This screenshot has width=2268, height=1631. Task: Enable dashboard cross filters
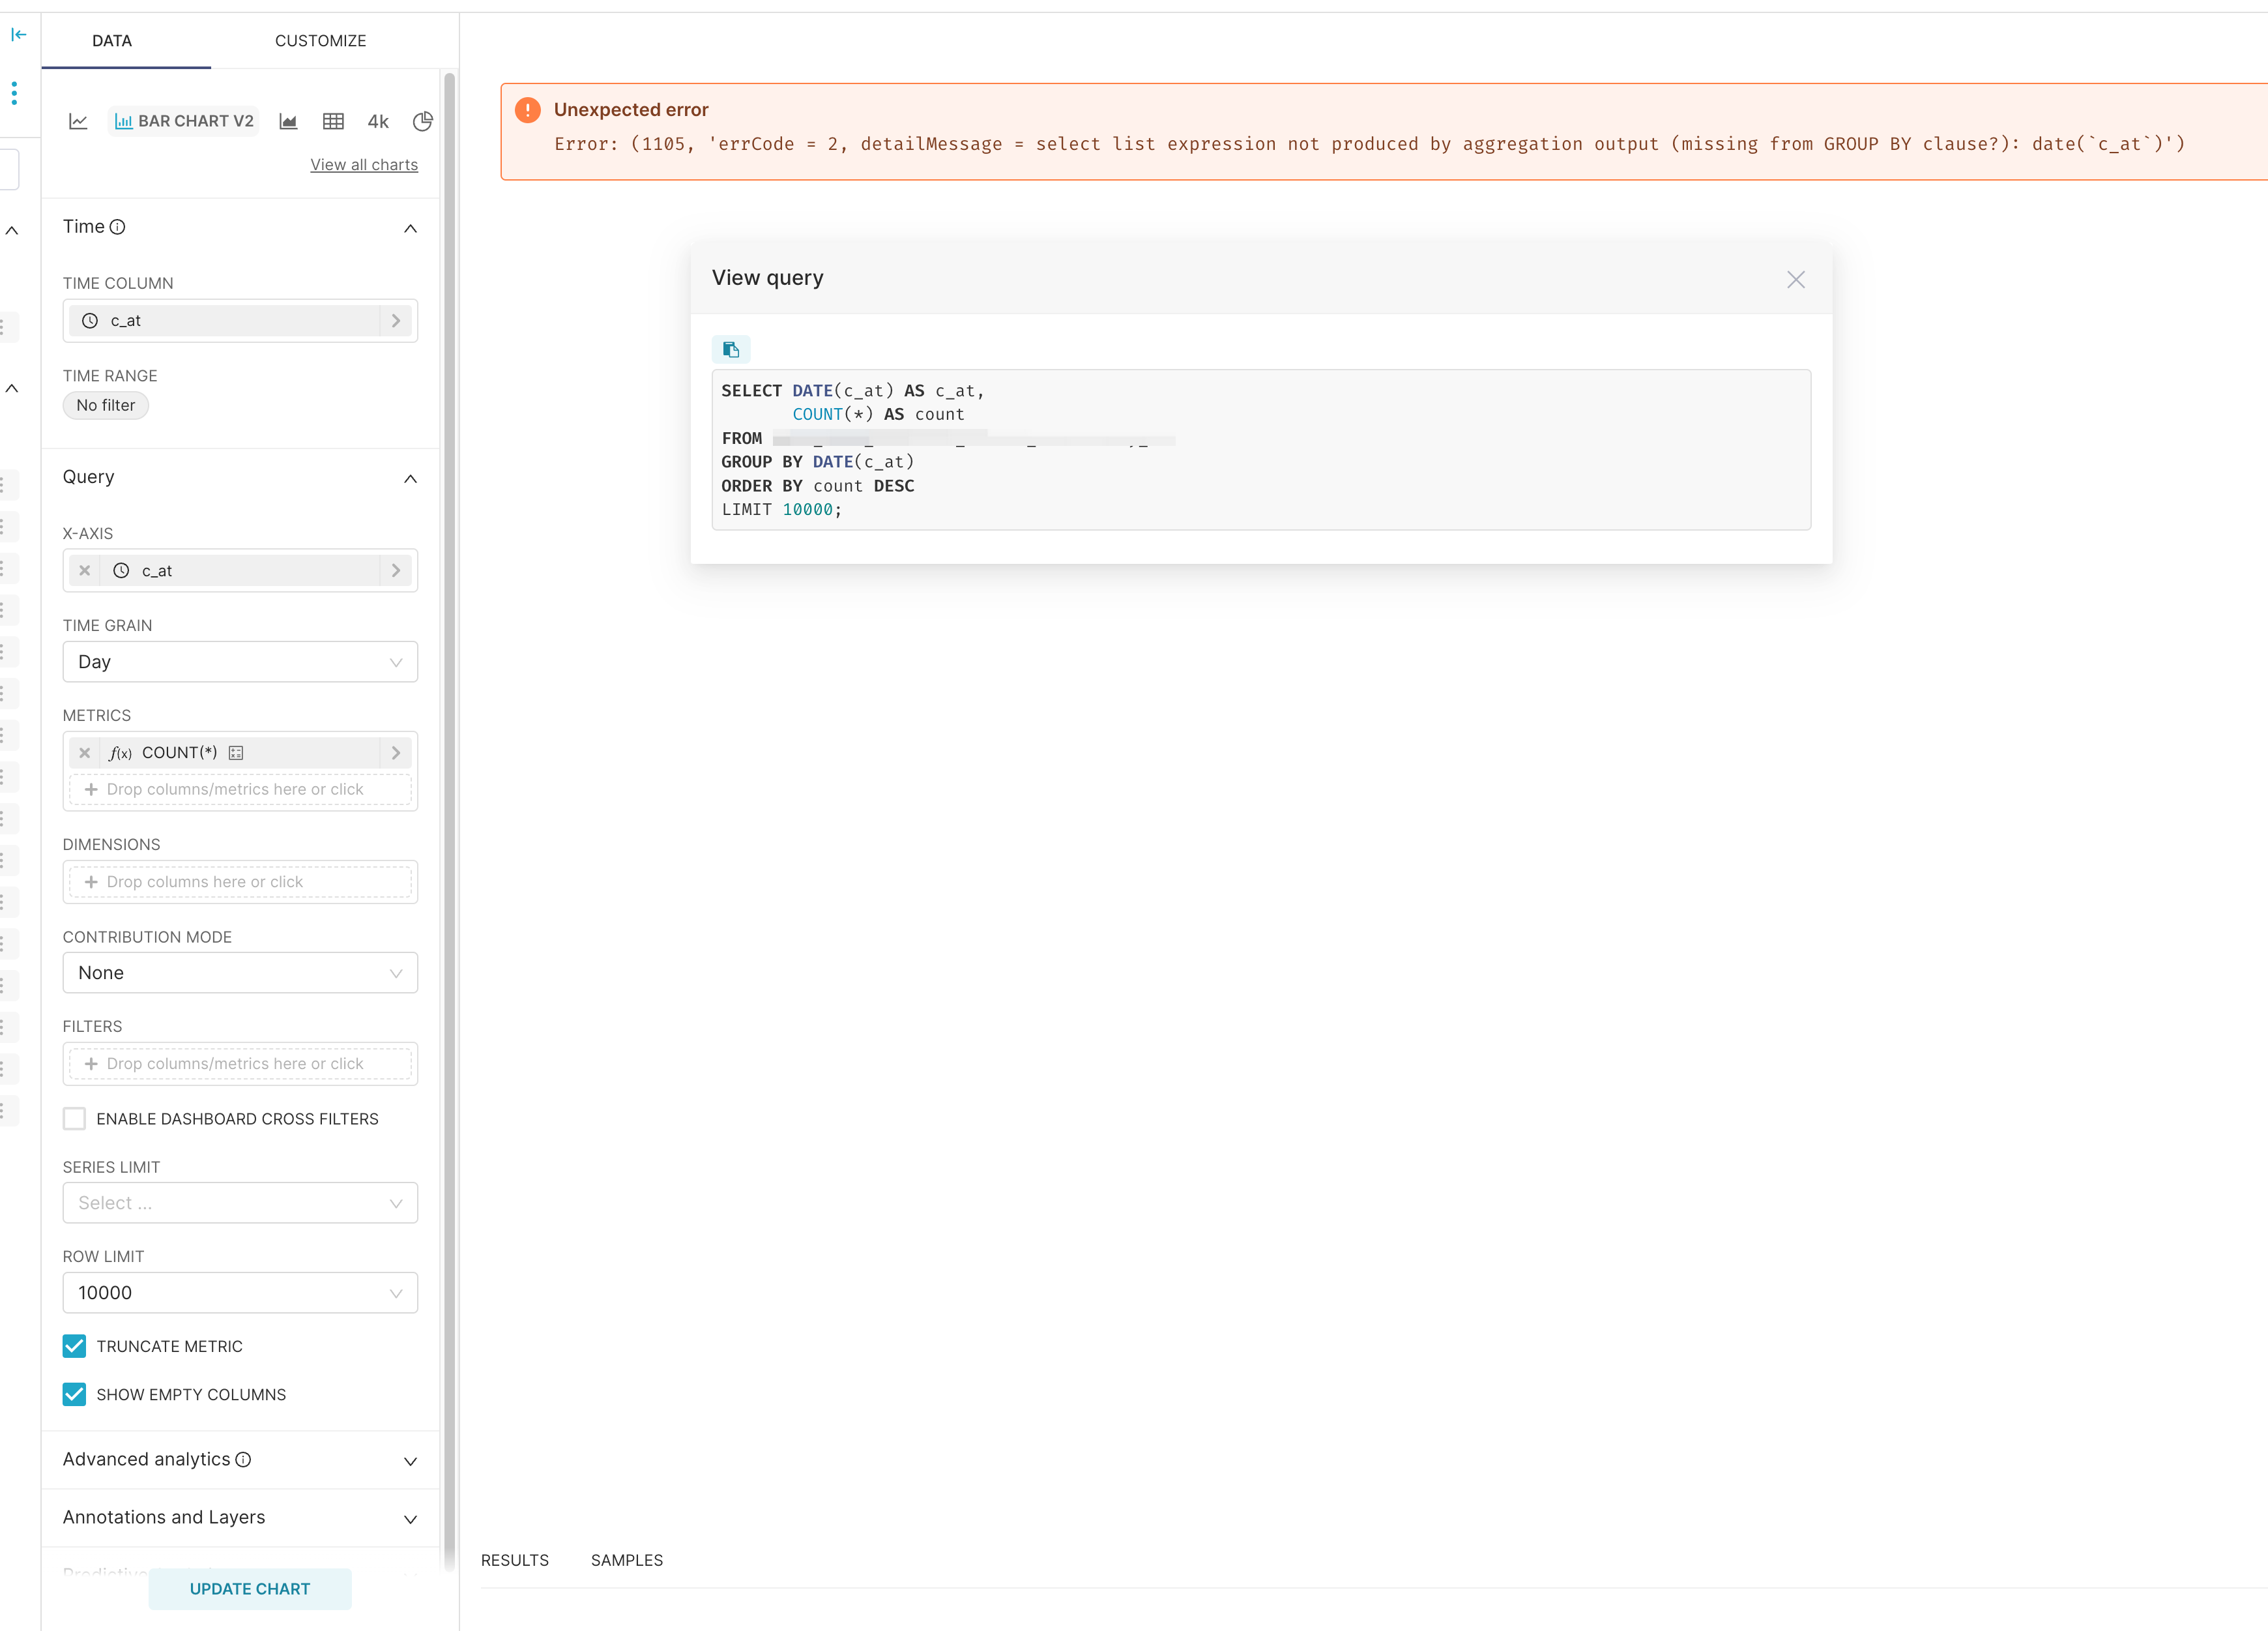point(74,1119)
